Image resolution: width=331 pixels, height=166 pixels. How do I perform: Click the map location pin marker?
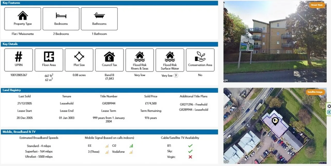(275, 121)
